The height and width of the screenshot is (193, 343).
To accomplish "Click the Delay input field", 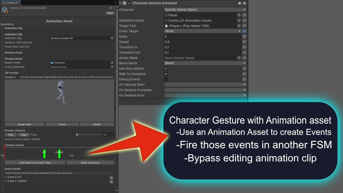I will click(x=203, y=37).
